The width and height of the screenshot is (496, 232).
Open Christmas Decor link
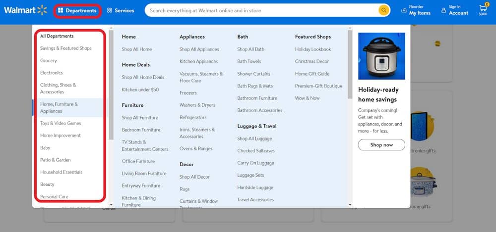coord(312,61)
